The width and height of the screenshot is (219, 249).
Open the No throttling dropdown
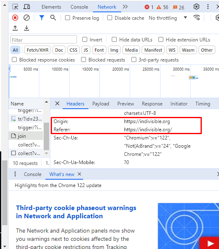(168, 18)
